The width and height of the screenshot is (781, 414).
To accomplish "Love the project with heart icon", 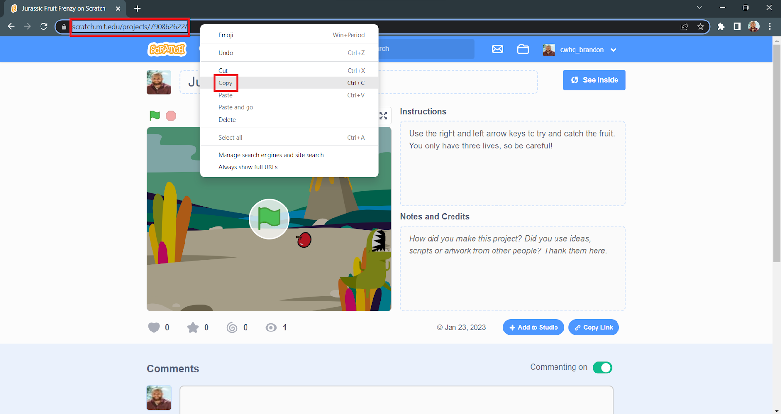I will 154,328.
